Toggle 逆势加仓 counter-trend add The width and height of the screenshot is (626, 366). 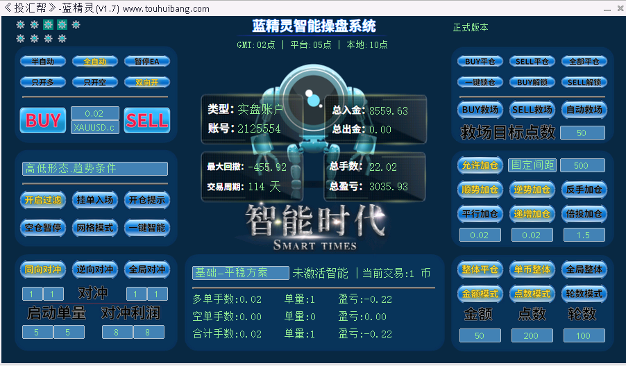tap(532, 190)
